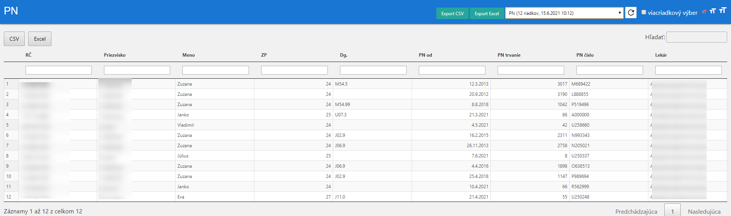
Task: Sort by the Dg. column header
Action: (343, 55)
